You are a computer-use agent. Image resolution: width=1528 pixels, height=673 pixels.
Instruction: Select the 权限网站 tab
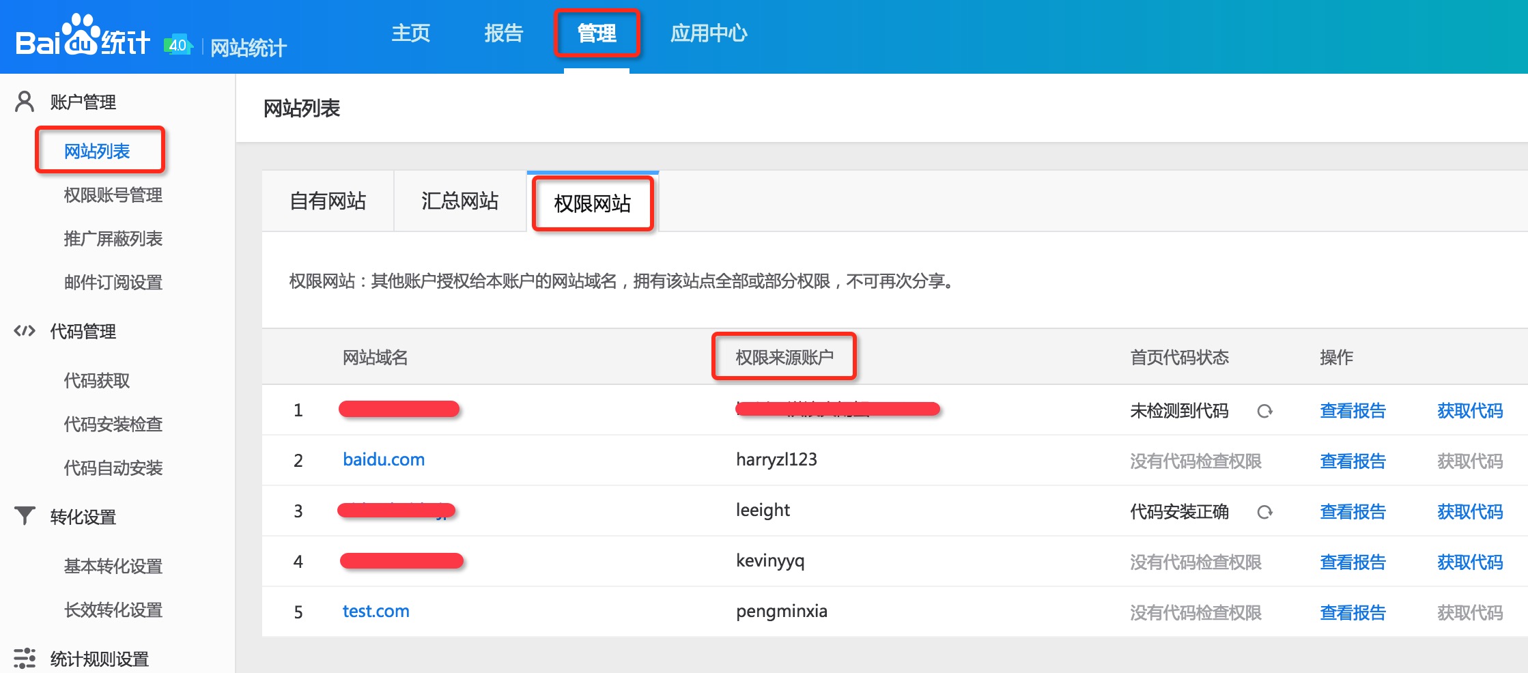click(592, 203)
